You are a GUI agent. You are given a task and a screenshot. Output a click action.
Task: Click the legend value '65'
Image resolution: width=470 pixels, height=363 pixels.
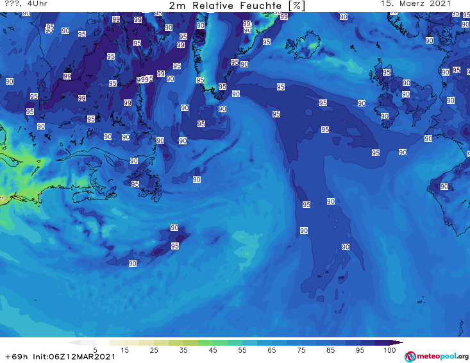click(272, 350)
